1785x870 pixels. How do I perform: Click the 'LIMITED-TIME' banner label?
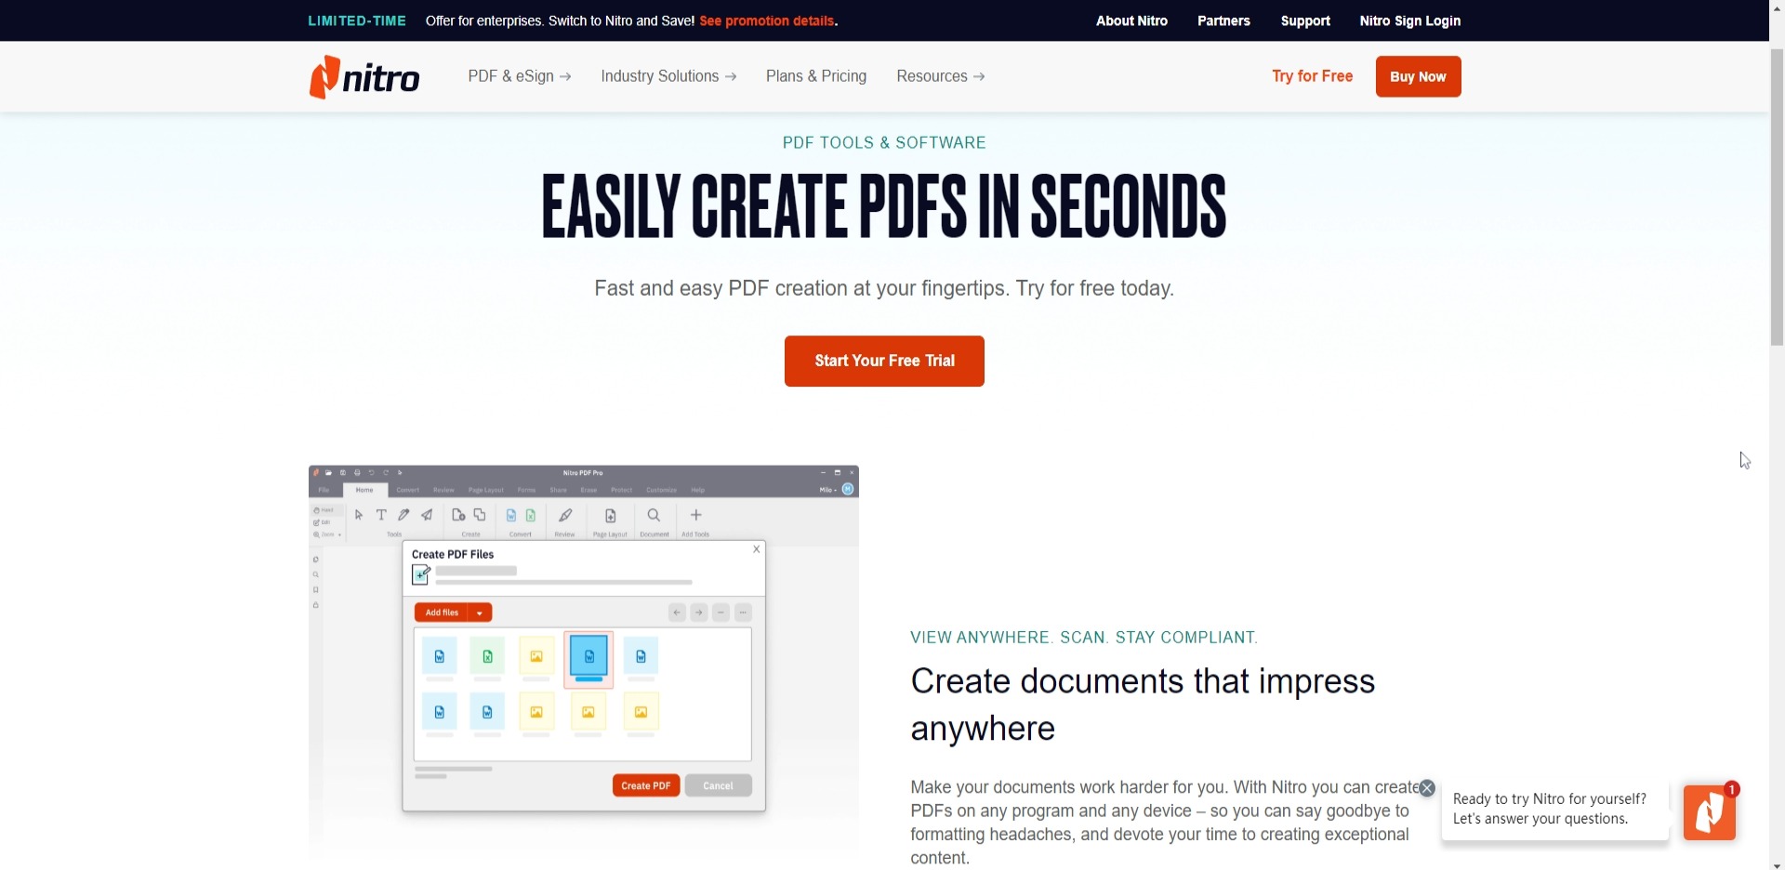click(357, 20)
